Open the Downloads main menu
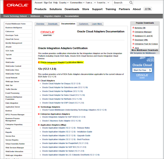164x159 pixels. (x=72, y=9)
